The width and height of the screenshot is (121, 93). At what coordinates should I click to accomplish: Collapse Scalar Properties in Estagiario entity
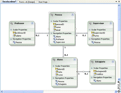pos(92,68)
